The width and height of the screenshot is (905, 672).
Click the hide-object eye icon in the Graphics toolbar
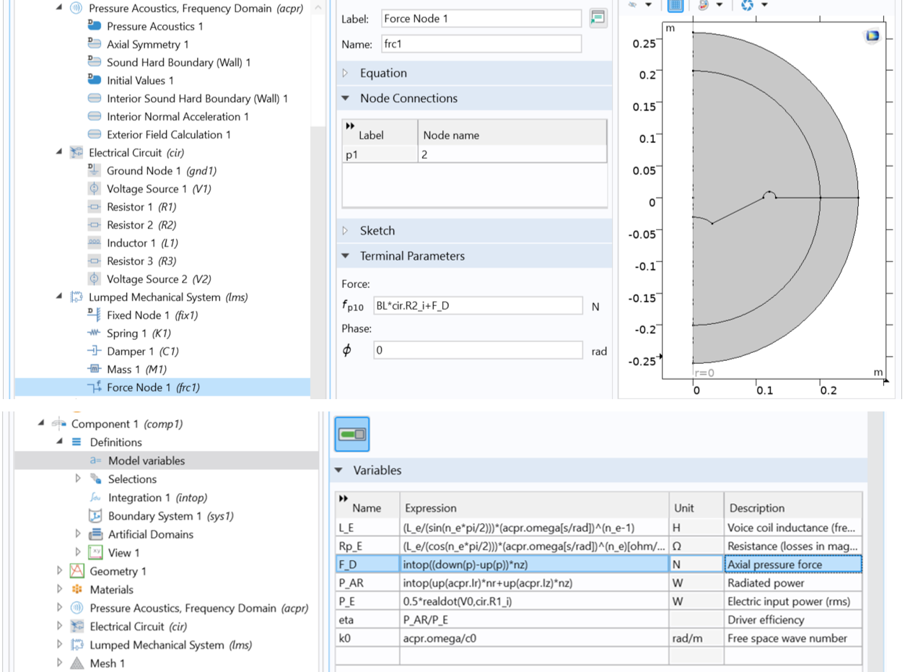(x=632, y=5)
